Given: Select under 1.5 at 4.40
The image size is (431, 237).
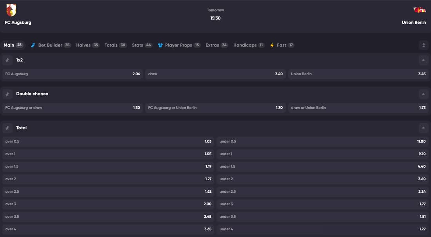Looking at the screenshot, I should [323, 166].
